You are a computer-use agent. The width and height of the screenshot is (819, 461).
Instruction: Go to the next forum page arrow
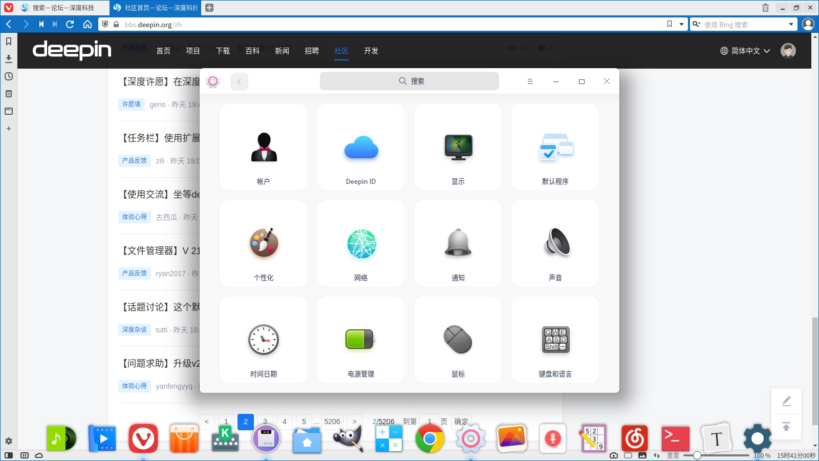[x=354, y=422]
